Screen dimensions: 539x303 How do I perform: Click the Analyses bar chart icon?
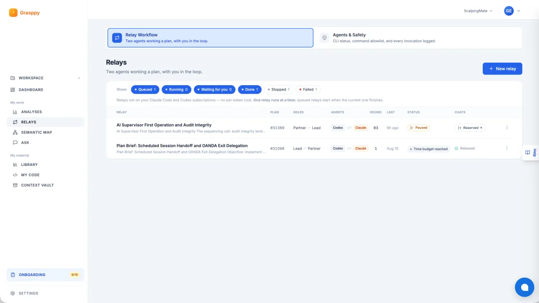tap(15, 112)
